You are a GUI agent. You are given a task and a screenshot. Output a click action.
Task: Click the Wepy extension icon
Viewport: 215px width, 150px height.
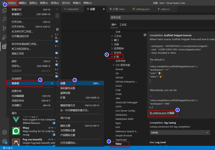16,131
